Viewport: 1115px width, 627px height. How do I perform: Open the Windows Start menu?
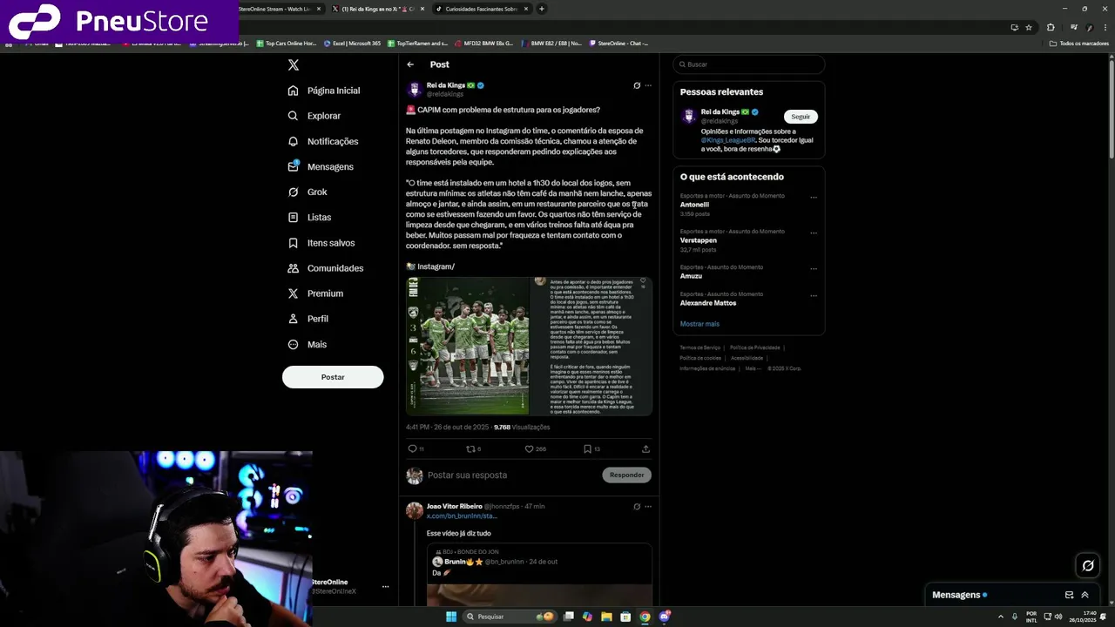[451, 617]
